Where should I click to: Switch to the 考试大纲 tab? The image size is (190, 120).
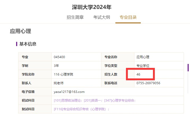coord(102,17)
